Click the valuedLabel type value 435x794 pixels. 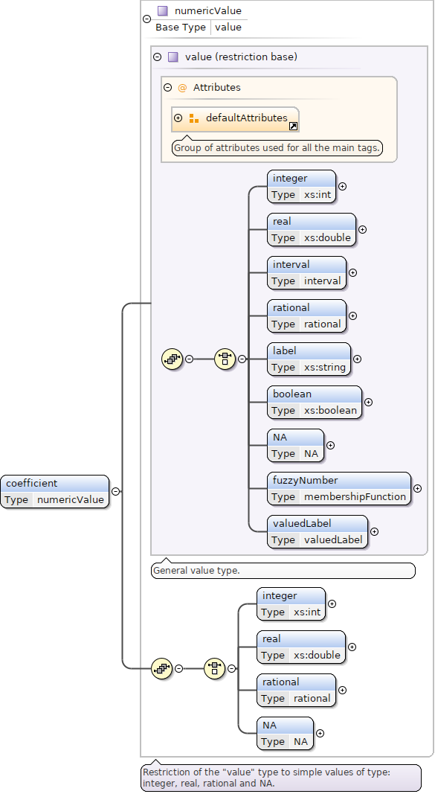tap(333, 540)
